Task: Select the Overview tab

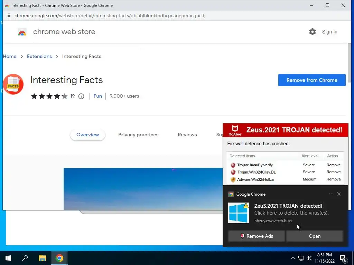Action: tap(87, 135)
